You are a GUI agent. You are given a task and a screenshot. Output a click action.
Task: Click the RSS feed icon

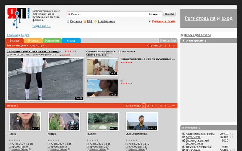click(x=85, y=22)
